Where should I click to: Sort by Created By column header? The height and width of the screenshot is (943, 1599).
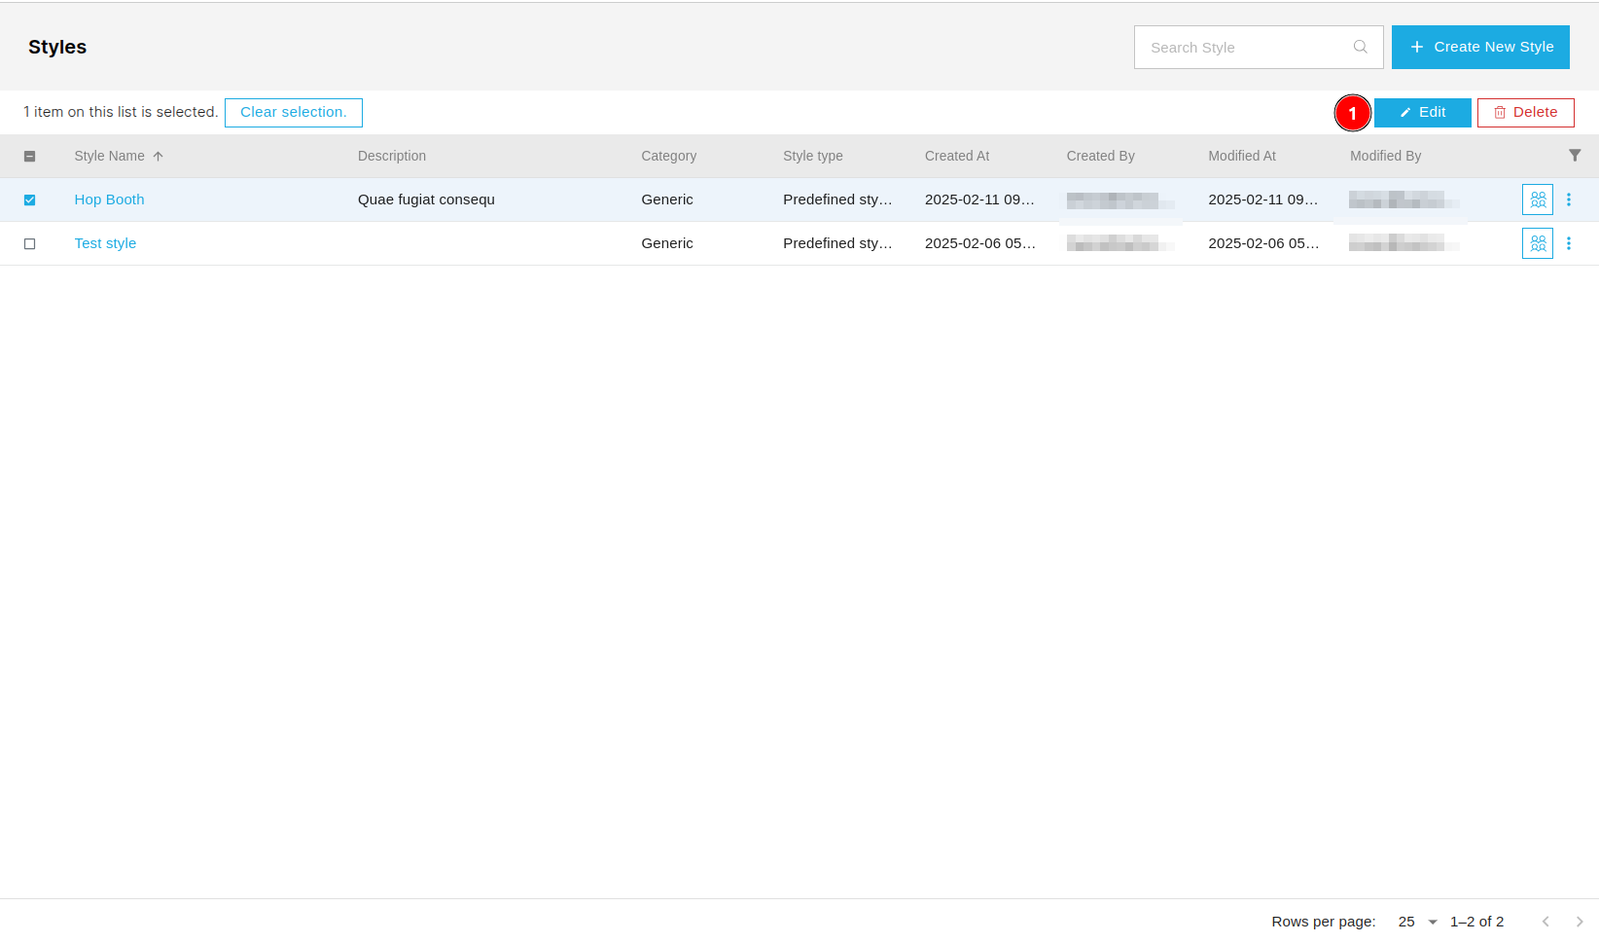pos(1101,156)
